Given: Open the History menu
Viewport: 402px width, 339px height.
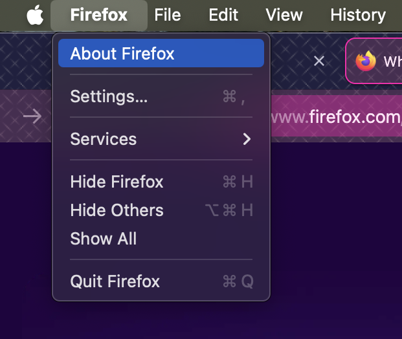Looking at the screenshot, I should (358, 15).
